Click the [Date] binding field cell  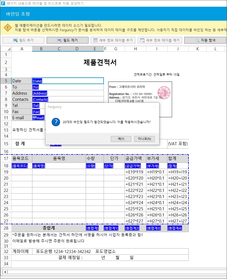coord(68,81)
